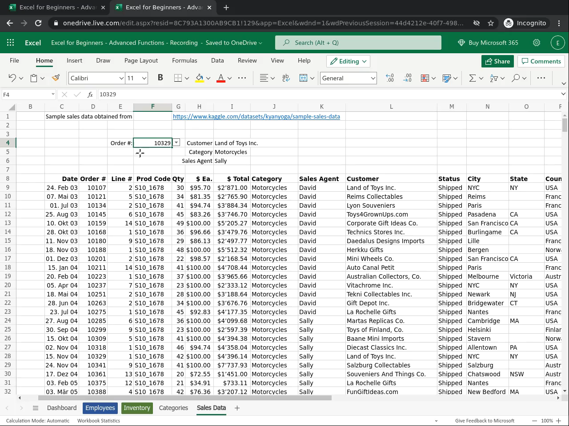Open the Order # dropdown arrow in cell F4

click(176, 142)
